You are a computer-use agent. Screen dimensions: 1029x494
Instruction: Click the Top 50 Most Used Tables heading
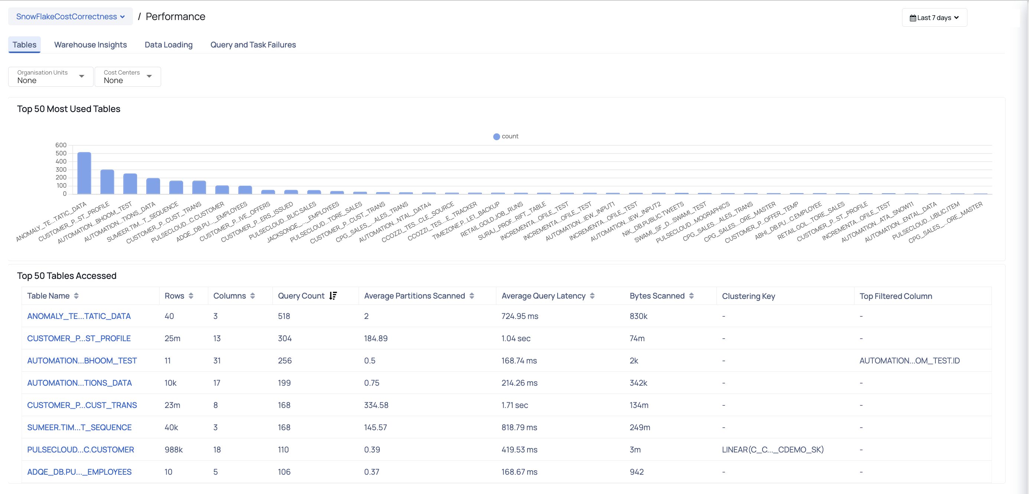69,109
